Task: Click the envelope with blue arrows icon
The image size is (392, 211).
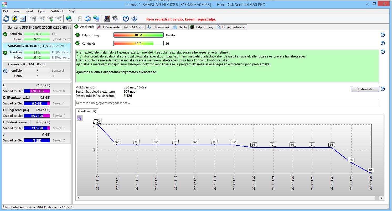Action: 88,19
